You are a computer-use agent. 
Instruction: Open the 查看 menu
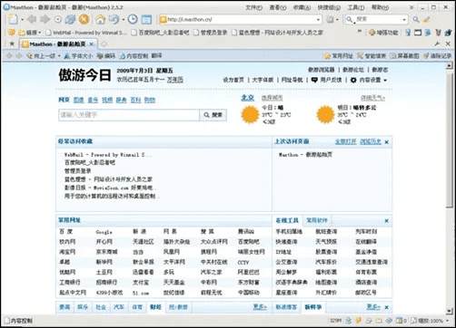click(x=278, y=7)
